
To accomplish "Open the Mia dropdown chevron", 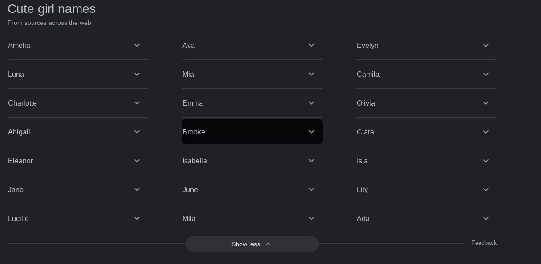I will [x=311, y=75].
